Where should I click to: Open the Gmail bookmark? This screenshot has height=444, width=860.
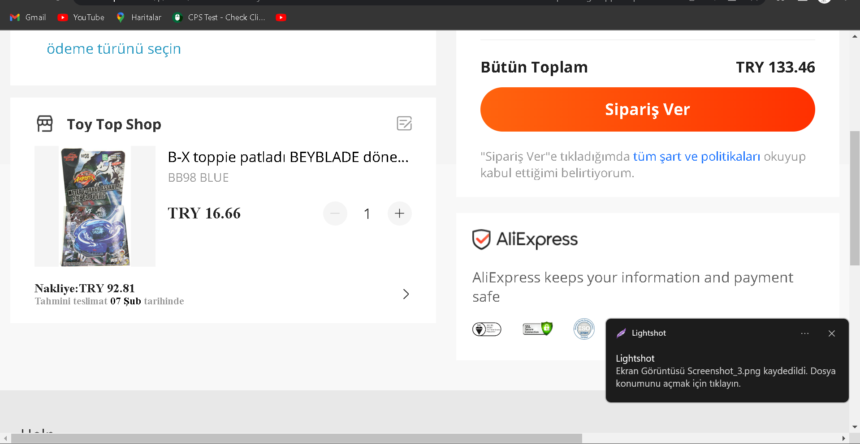(28, 17)
